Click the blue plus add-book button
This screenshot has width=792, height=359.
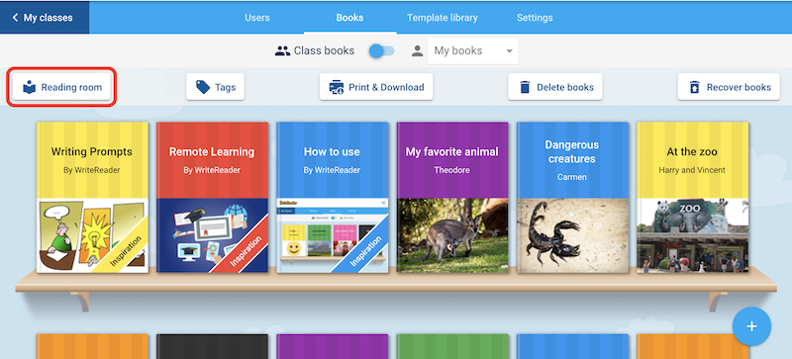click(751, 326)
